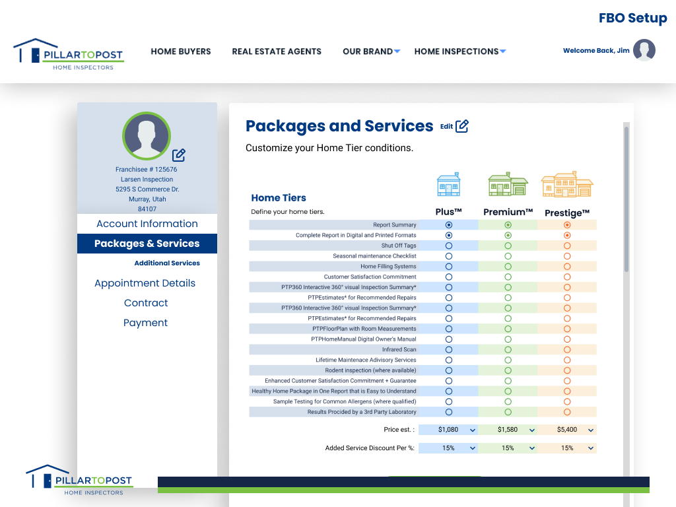This screenshot has height=507, width=676.
Task: Click the Pillar To Post header logo
Action: 69,54
